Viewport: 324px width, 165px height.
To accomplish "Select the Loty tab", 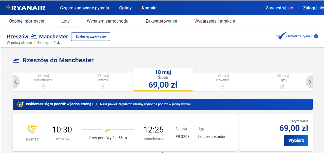I will [66, 21].
